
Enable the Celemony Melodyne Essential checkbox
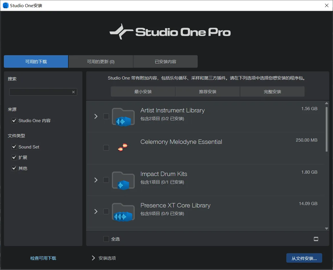(x=106, y=148)
